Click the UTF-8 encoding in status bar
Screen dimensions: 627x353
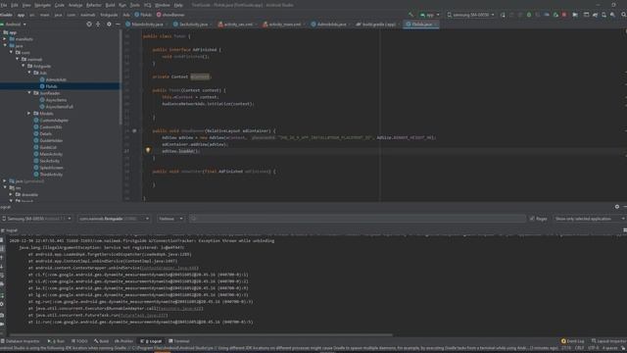[593, 348]
